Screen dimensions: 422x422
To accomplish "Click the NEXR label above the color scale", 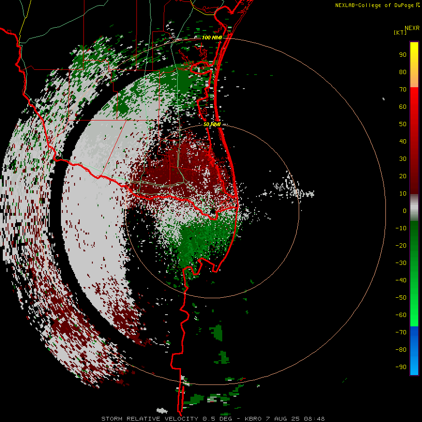I will point(412,28).
